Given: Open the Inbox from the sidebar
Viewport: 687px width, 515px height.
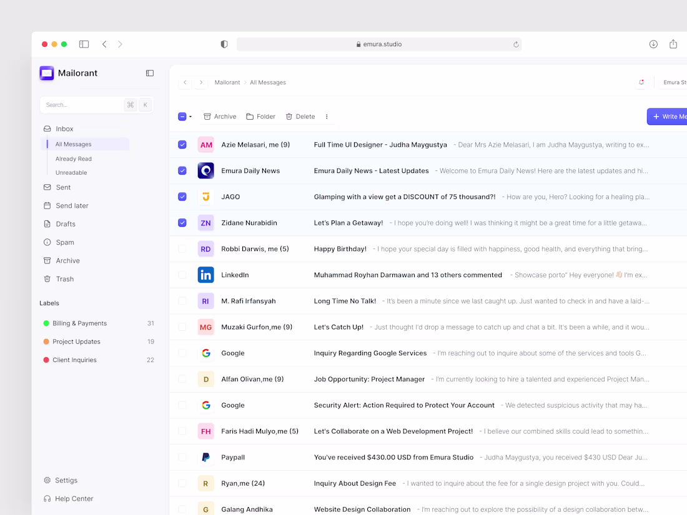Looking at the screenshot, I should [x=64, y=129].
